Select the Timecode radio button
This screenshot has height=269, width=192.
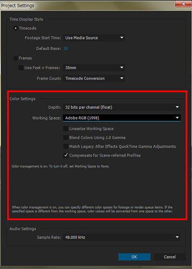tap(15, 28)
